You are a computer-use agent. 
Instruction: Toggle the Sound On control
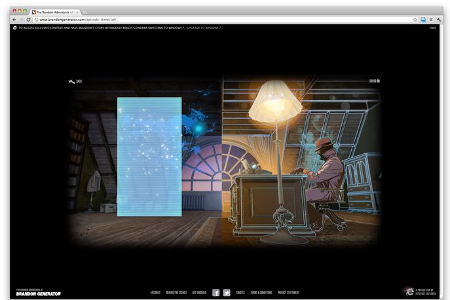(374, 81)
